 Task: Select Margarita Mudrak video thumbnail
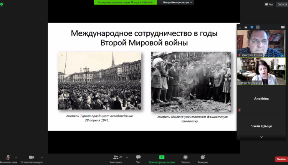[261, 71]
